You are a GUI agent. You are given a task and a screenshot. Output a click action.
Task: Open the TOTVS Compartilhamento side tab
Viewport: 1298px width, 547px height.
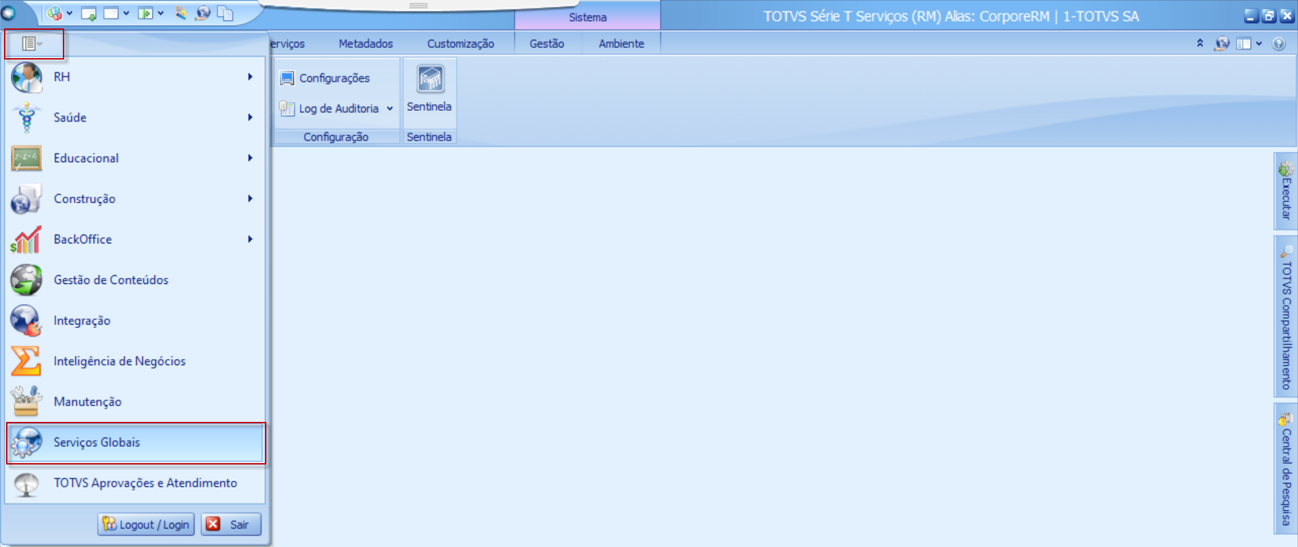coord(1286,316)
